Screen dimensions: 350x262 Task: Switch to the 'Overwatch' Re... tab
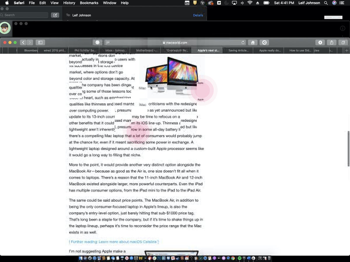pos(176,50)
